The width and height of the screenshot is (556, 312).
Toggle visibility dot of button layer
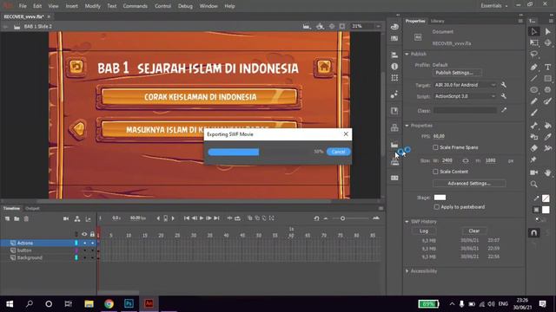click(85, 250)
